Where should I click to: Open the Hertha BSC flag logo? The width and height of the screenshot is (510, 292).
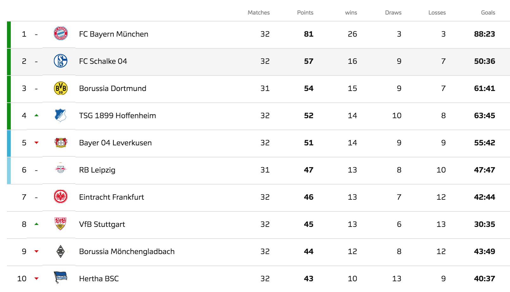[x=61, y=277]
